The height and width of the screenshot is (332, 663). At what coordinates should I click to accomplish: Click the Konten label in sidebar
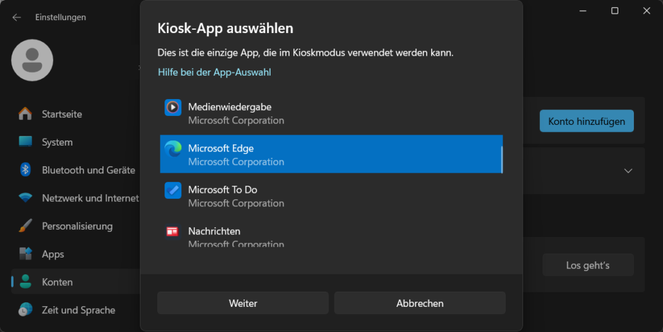coord(57,282)
